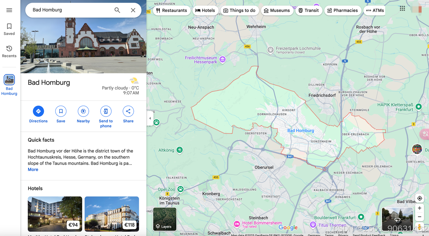Click the search magnifier icon
The width and height of the screenshot is (429, 236).
pos(117,10)
